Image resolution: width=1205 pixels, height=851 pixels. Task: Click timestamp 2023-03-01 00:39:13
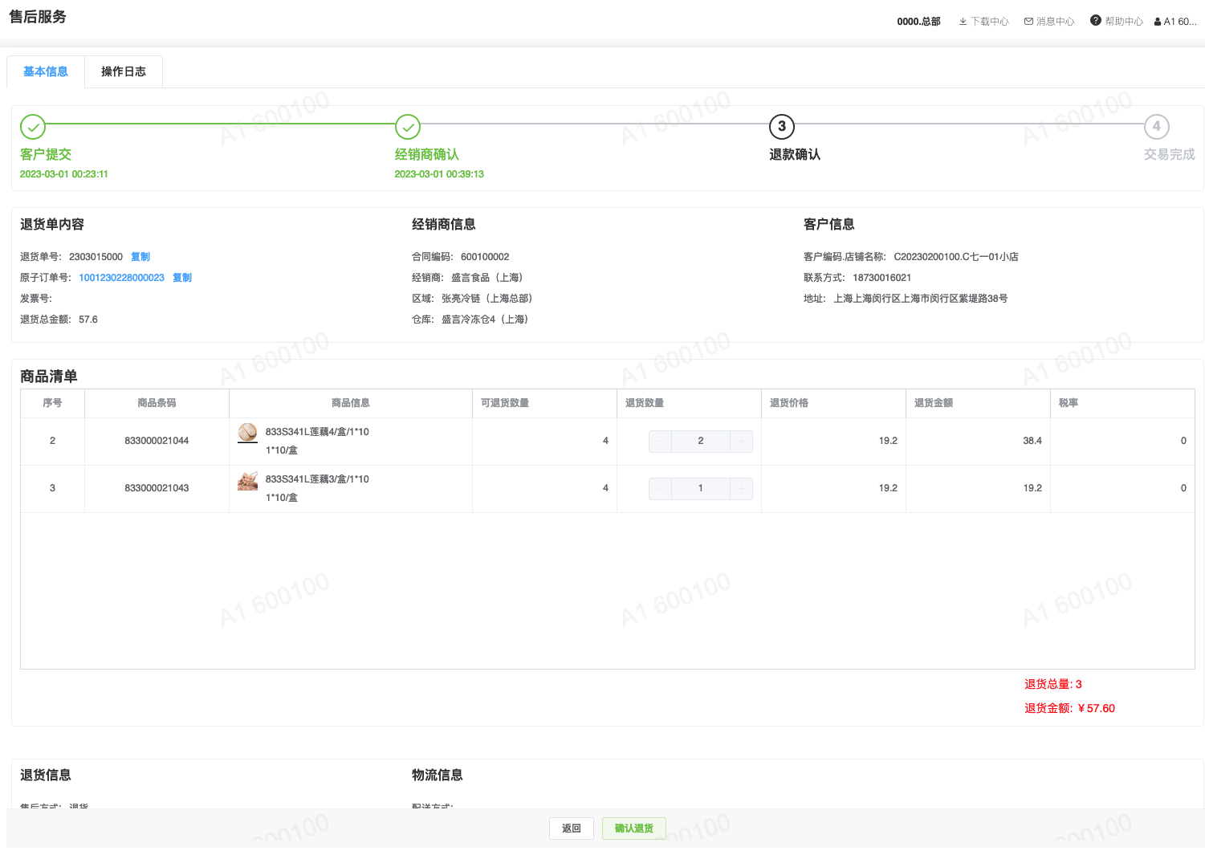tap(439, 174)
